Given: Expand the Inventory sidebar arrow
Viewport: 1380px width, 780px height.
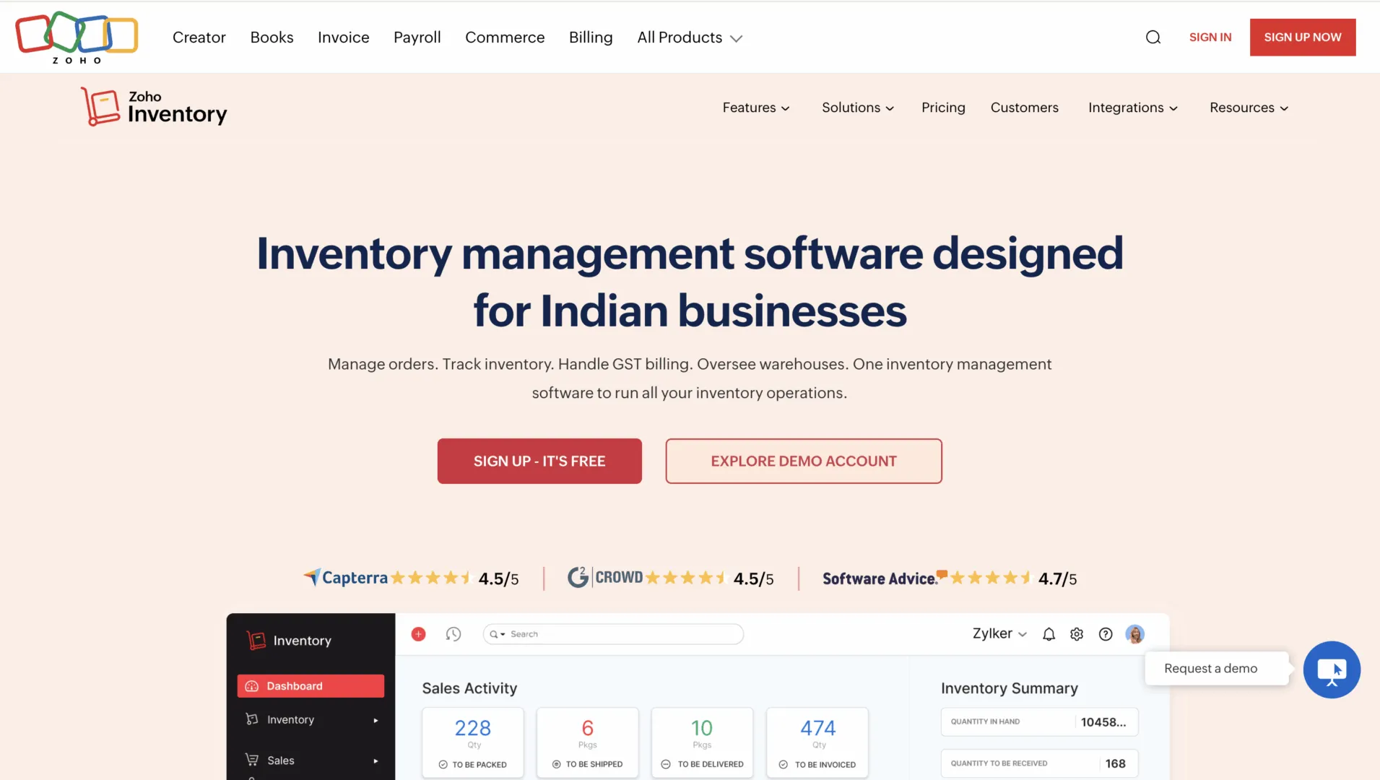Looking at the screenshot, I should click(376, 720).
